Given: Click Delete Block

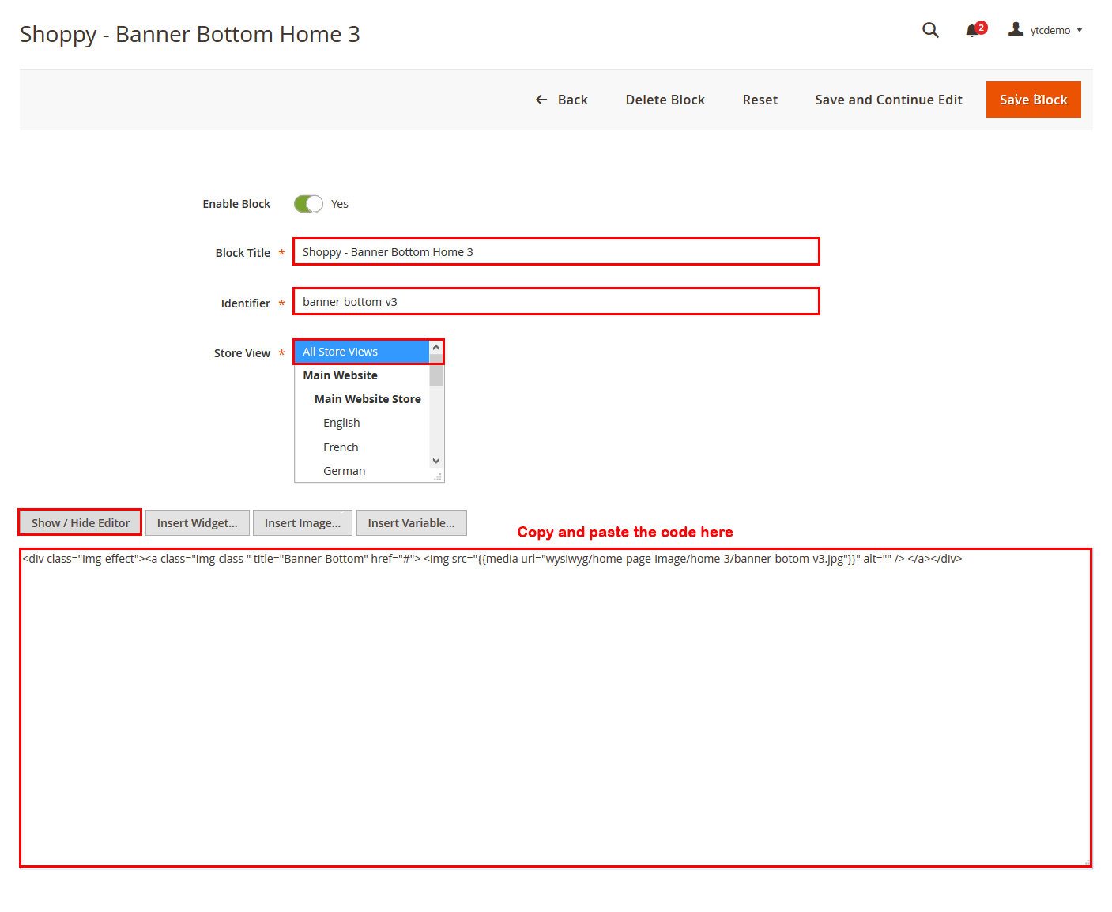Looking at the screenshot, I should (665, 100).
